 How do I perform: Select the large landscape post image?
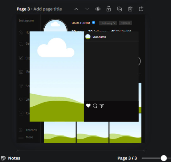tap(57, 77)
